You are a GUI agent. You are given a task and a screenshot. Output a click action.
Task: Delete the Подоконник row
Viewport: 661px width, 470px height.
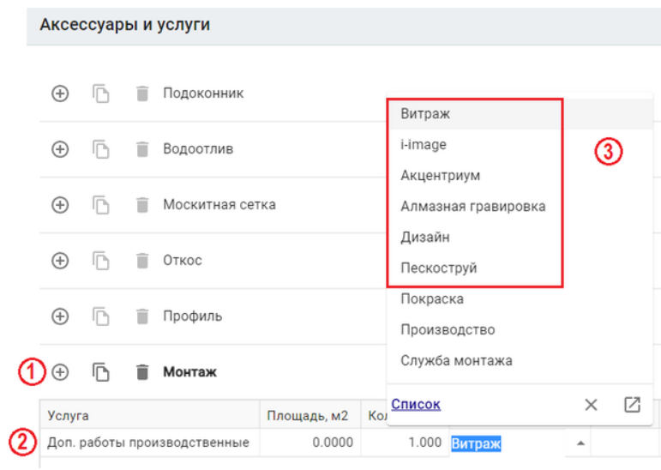point(142,93)
